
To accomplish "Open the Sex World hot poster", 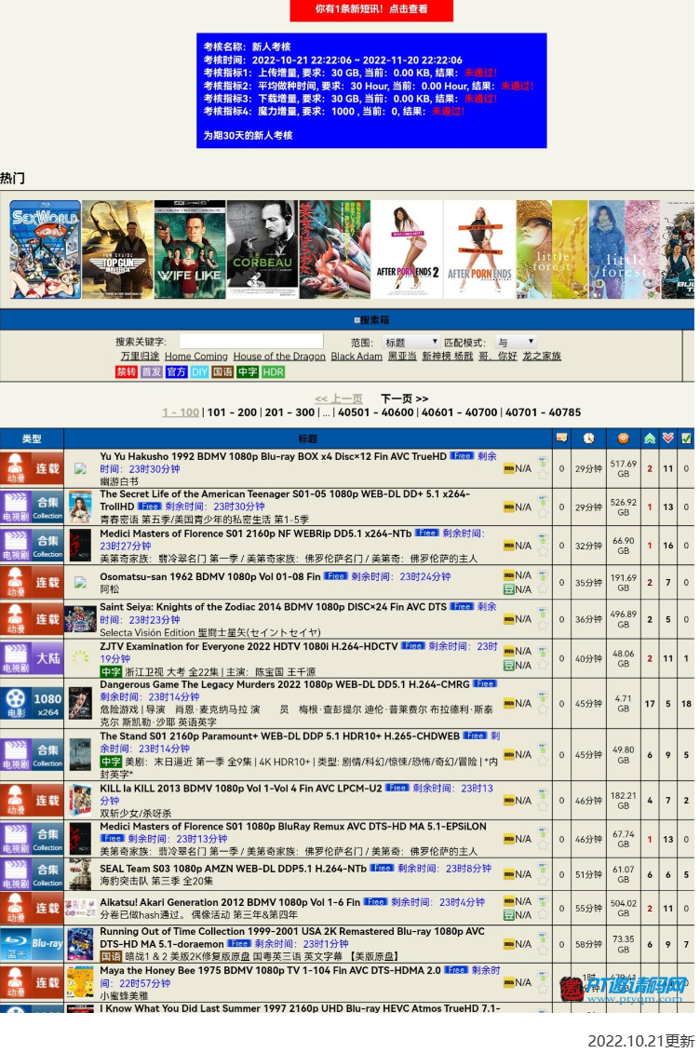I will click(46, 250).
